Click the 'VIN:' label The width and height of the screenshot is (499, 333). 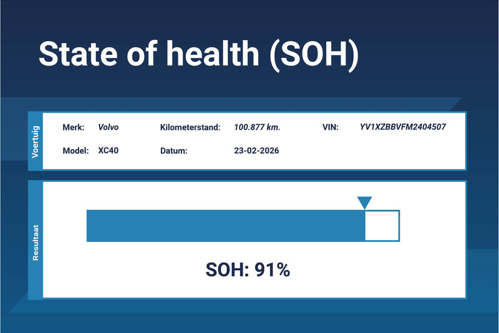[x=329, y=127]
